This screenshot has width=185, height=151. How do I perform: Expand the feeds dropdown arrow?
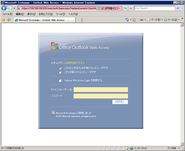point(138,20)
